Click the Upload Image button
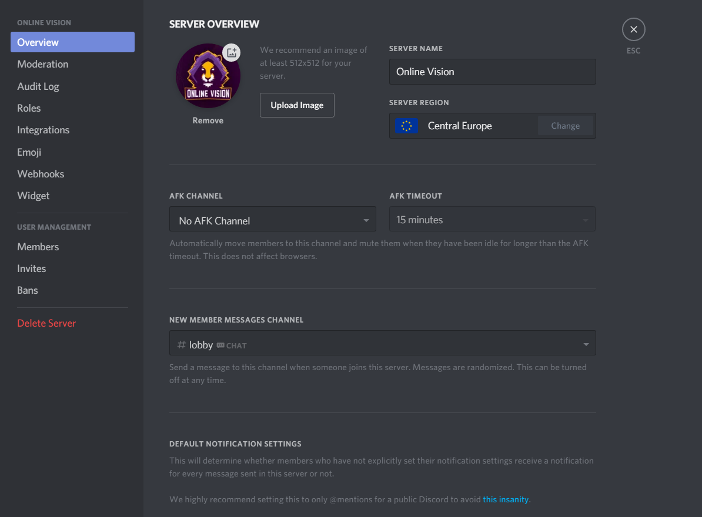The image size is (702, 517). click(297, 105)
